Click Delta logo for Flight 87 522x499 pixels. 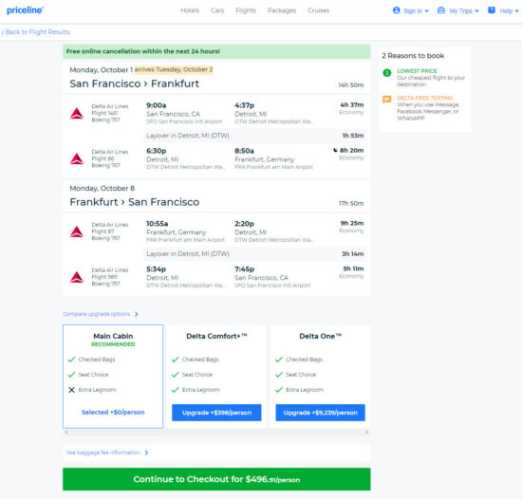pyautogui.click(x=77, y=231)
